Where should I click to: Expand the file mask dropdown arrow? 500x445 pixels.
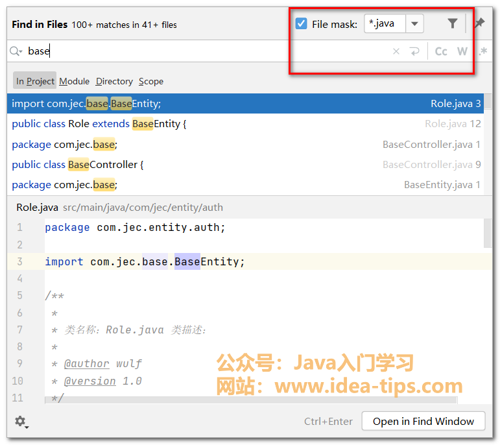pyautogui.click(x=415, y=24)
